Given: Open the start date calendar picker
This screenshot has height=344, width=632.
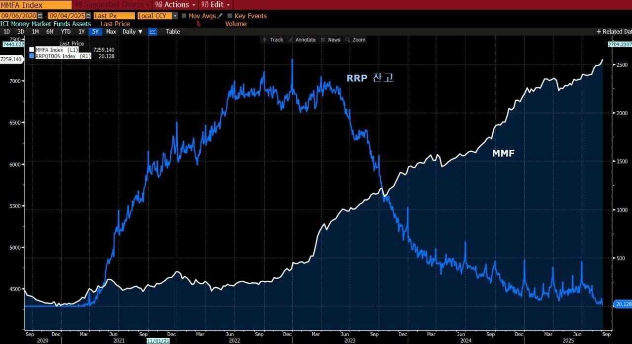Looking at the screenshot, I should pyautogui.click(x=40, y=16).
